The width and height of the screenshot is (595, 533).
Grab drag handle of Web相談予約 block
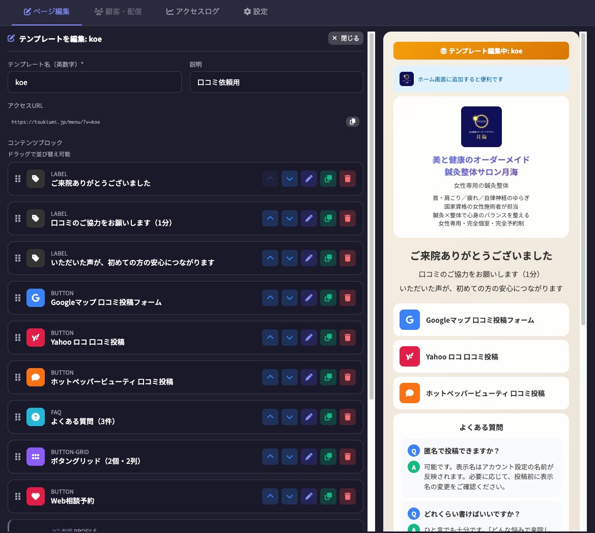pyautogui.click(x=18, y=496)
